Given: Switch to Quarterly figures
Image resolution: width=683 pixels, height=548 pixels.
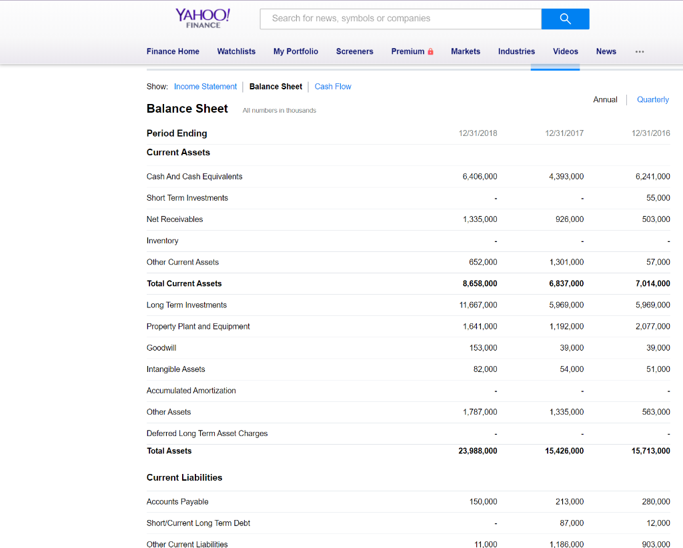Looking at the screenshot, I should [652, 100].
